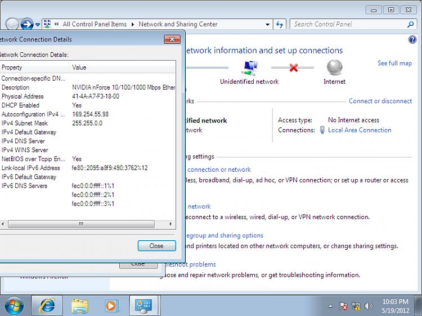The image size is (422, 316).
Task: Click the 'connection or network' setup link
Action: pyautogui.click(x=219, y=170)
